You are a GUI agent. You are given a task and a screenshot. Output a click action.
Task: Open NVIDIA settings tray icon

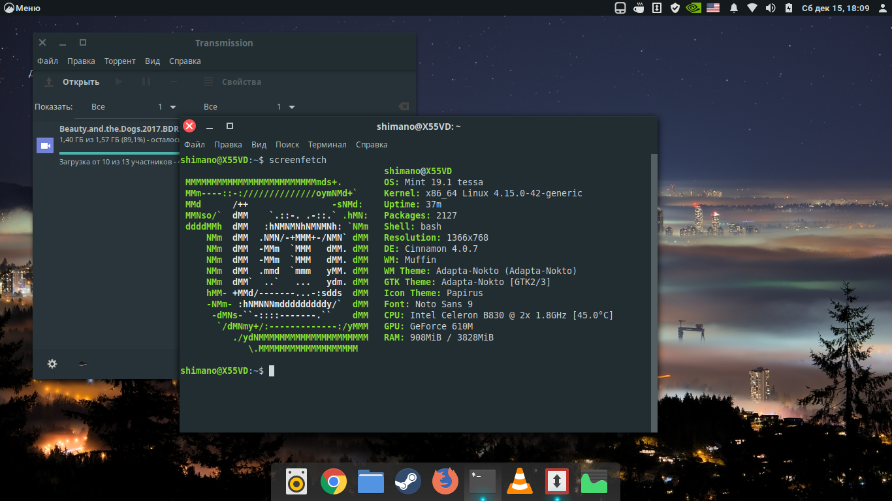tap(694, 8)
